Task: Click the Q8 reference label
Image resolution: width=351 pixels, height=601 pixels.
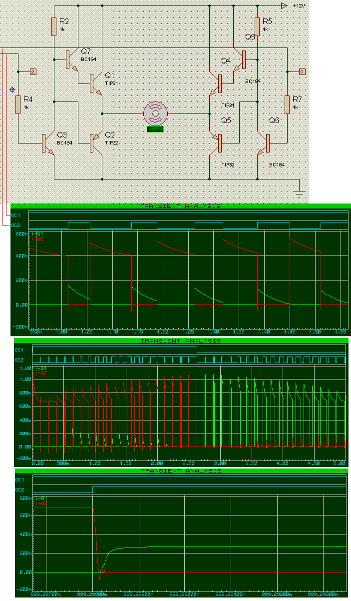Action: click(x=250, y=37)
